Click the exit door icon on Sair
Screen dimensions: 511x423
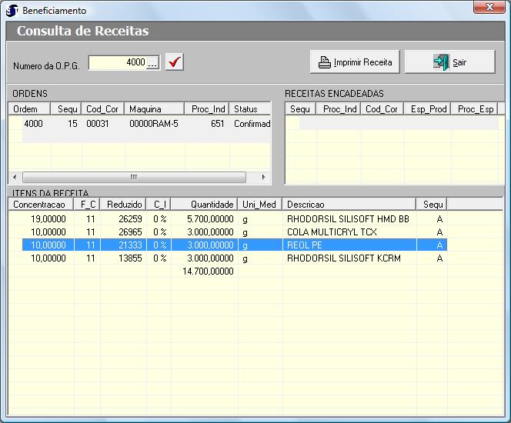[441, 62]
